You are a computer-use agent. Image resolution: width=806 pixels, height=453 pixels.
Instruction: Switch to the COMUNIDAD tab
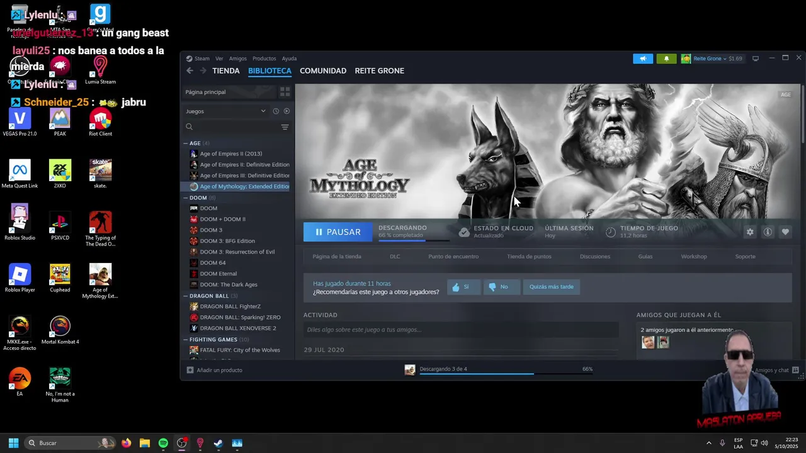(x=323, y=70)
